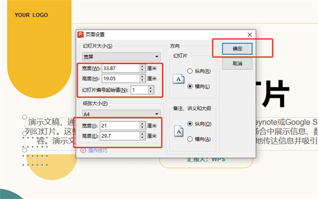Increase paper width with up spinner
Viewport: 318px width, 199px height.
tap(143, 124)
